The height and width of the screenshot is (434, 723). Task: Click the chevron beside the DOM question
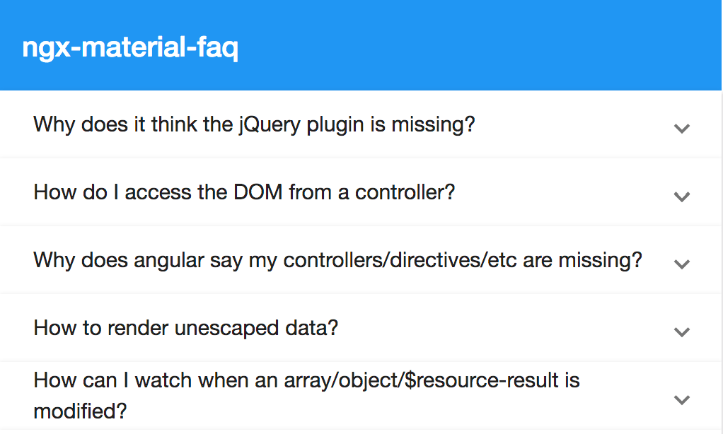point(682,197)
